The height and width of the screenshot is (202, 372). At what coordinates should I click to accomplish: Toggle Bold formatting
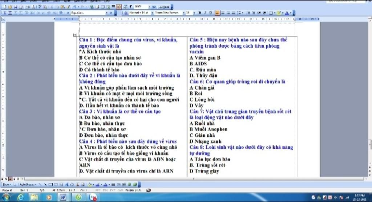coord(200,13)
